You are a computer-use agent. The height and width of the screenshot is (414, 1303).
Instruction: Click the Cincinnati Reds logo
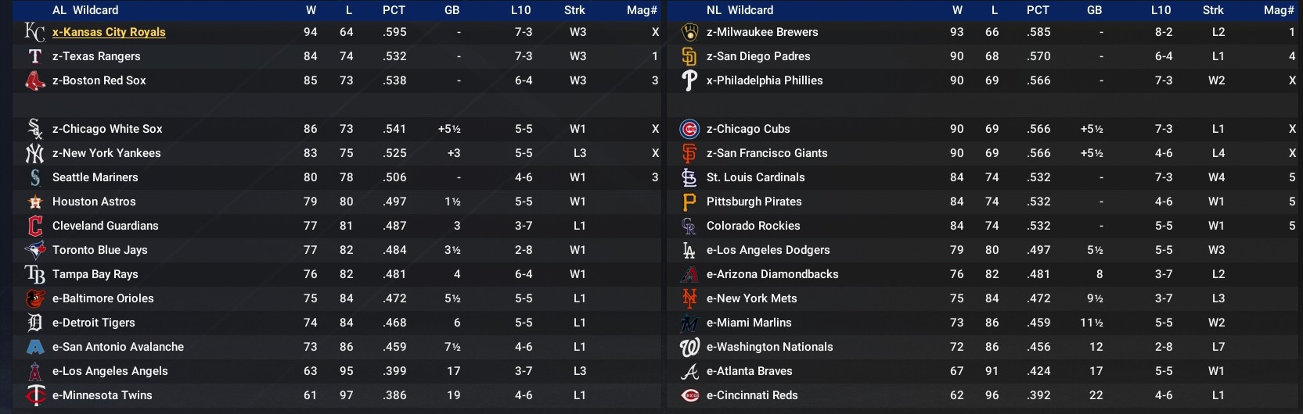[689, 395]
